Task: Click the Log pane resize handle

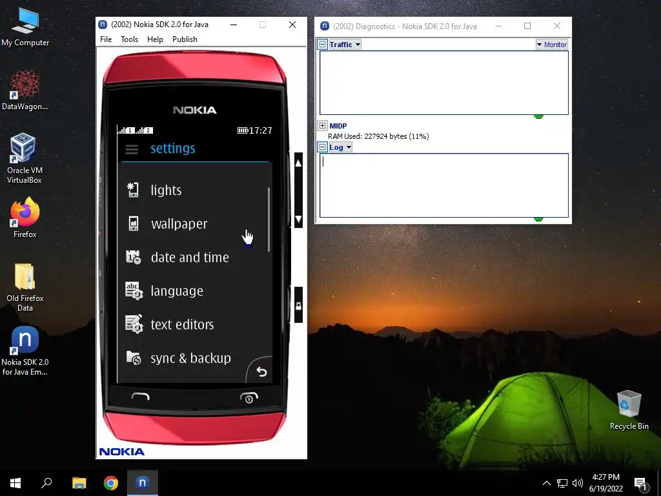Action: click(x=538, y=219)
